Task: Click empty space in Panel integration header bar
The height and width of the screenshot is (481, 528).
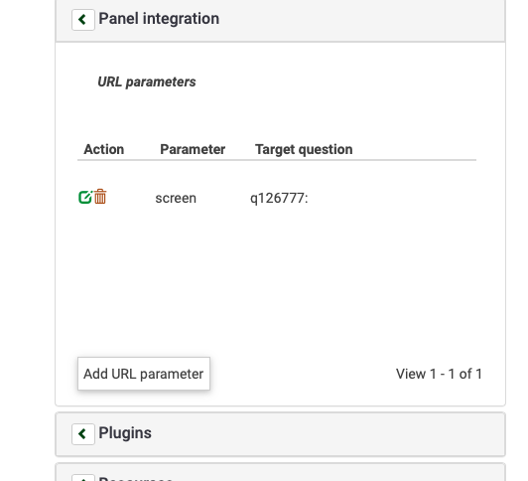Action: (360, 20)
